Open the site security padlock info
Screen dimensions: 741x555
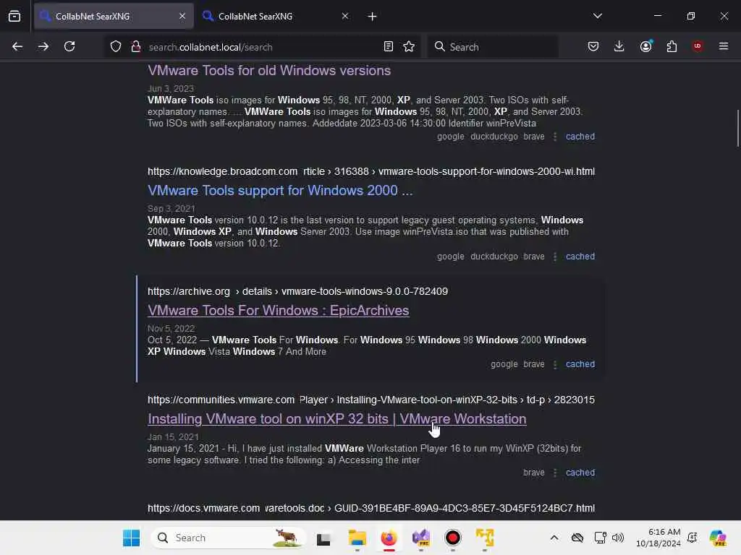[x=136, y=47]
